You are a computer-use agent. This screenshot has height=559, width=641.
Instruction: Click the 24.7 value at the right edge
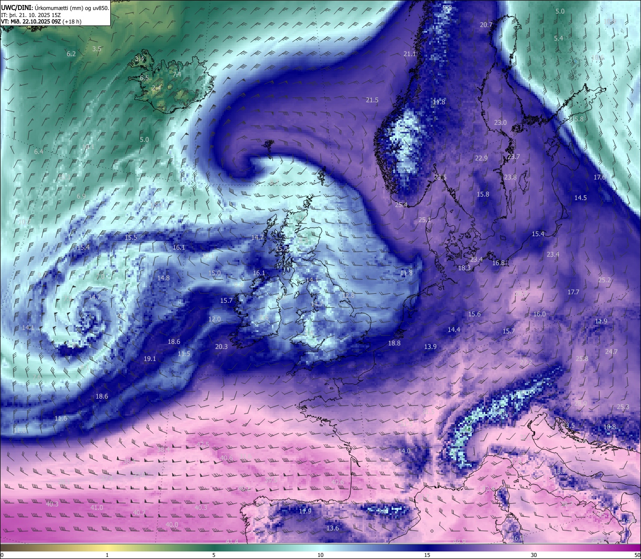click(x=611, y=351)
